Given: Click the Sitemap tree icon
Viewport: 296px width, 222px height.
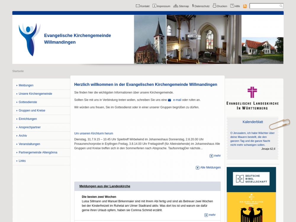Looking at the screenshot, I should pyautogui.click(x=176, y=6).
